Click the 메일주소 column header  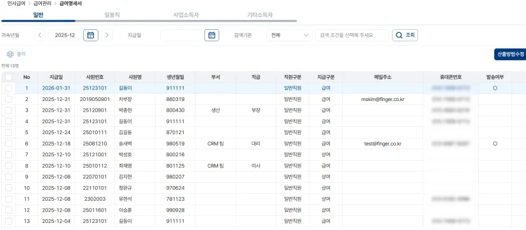coord(383,77)
